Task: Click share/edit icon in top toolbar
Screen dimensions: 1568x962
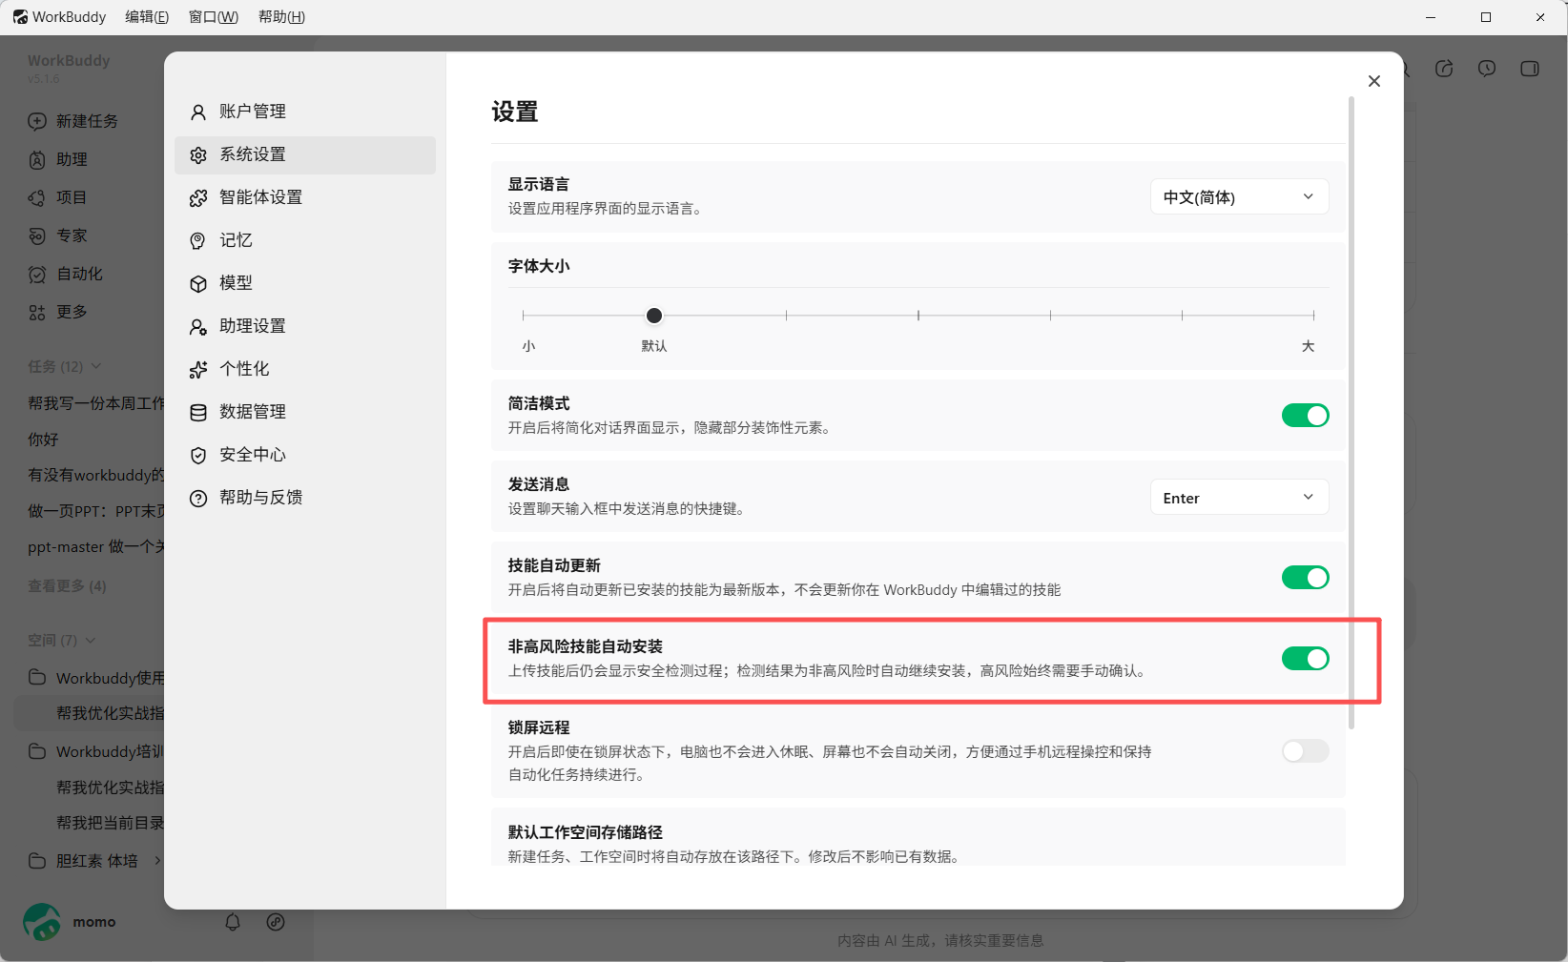Action: pyautogui.click(x=1444, y=69)
